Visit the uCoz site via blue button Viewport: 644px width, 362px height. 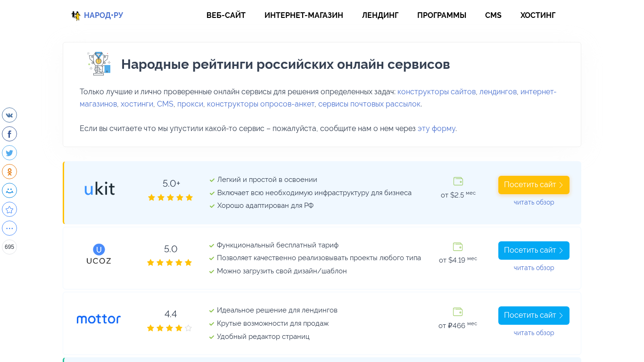coord(534,250)
